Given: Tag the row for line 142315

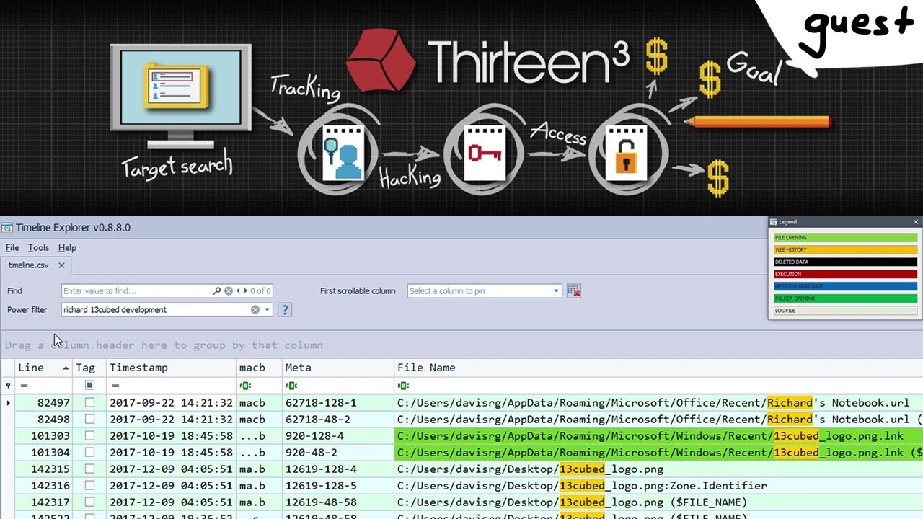Looking at the screenshot, I should [89, 469].
